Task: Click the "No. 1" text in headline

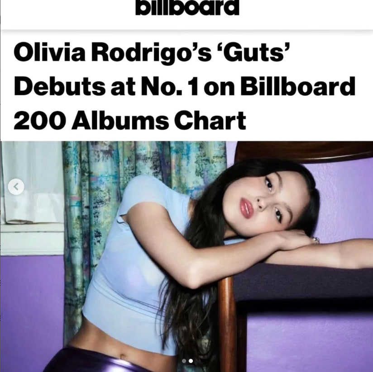Action: (170, 86)
